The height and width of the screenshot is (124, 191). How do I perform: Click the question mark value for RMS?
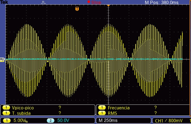(x=156, y=113)
